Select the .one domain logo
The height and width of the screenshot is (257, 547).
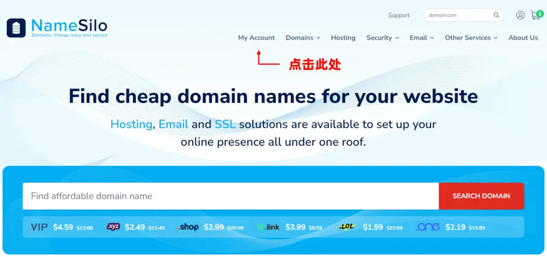point(428,227)
